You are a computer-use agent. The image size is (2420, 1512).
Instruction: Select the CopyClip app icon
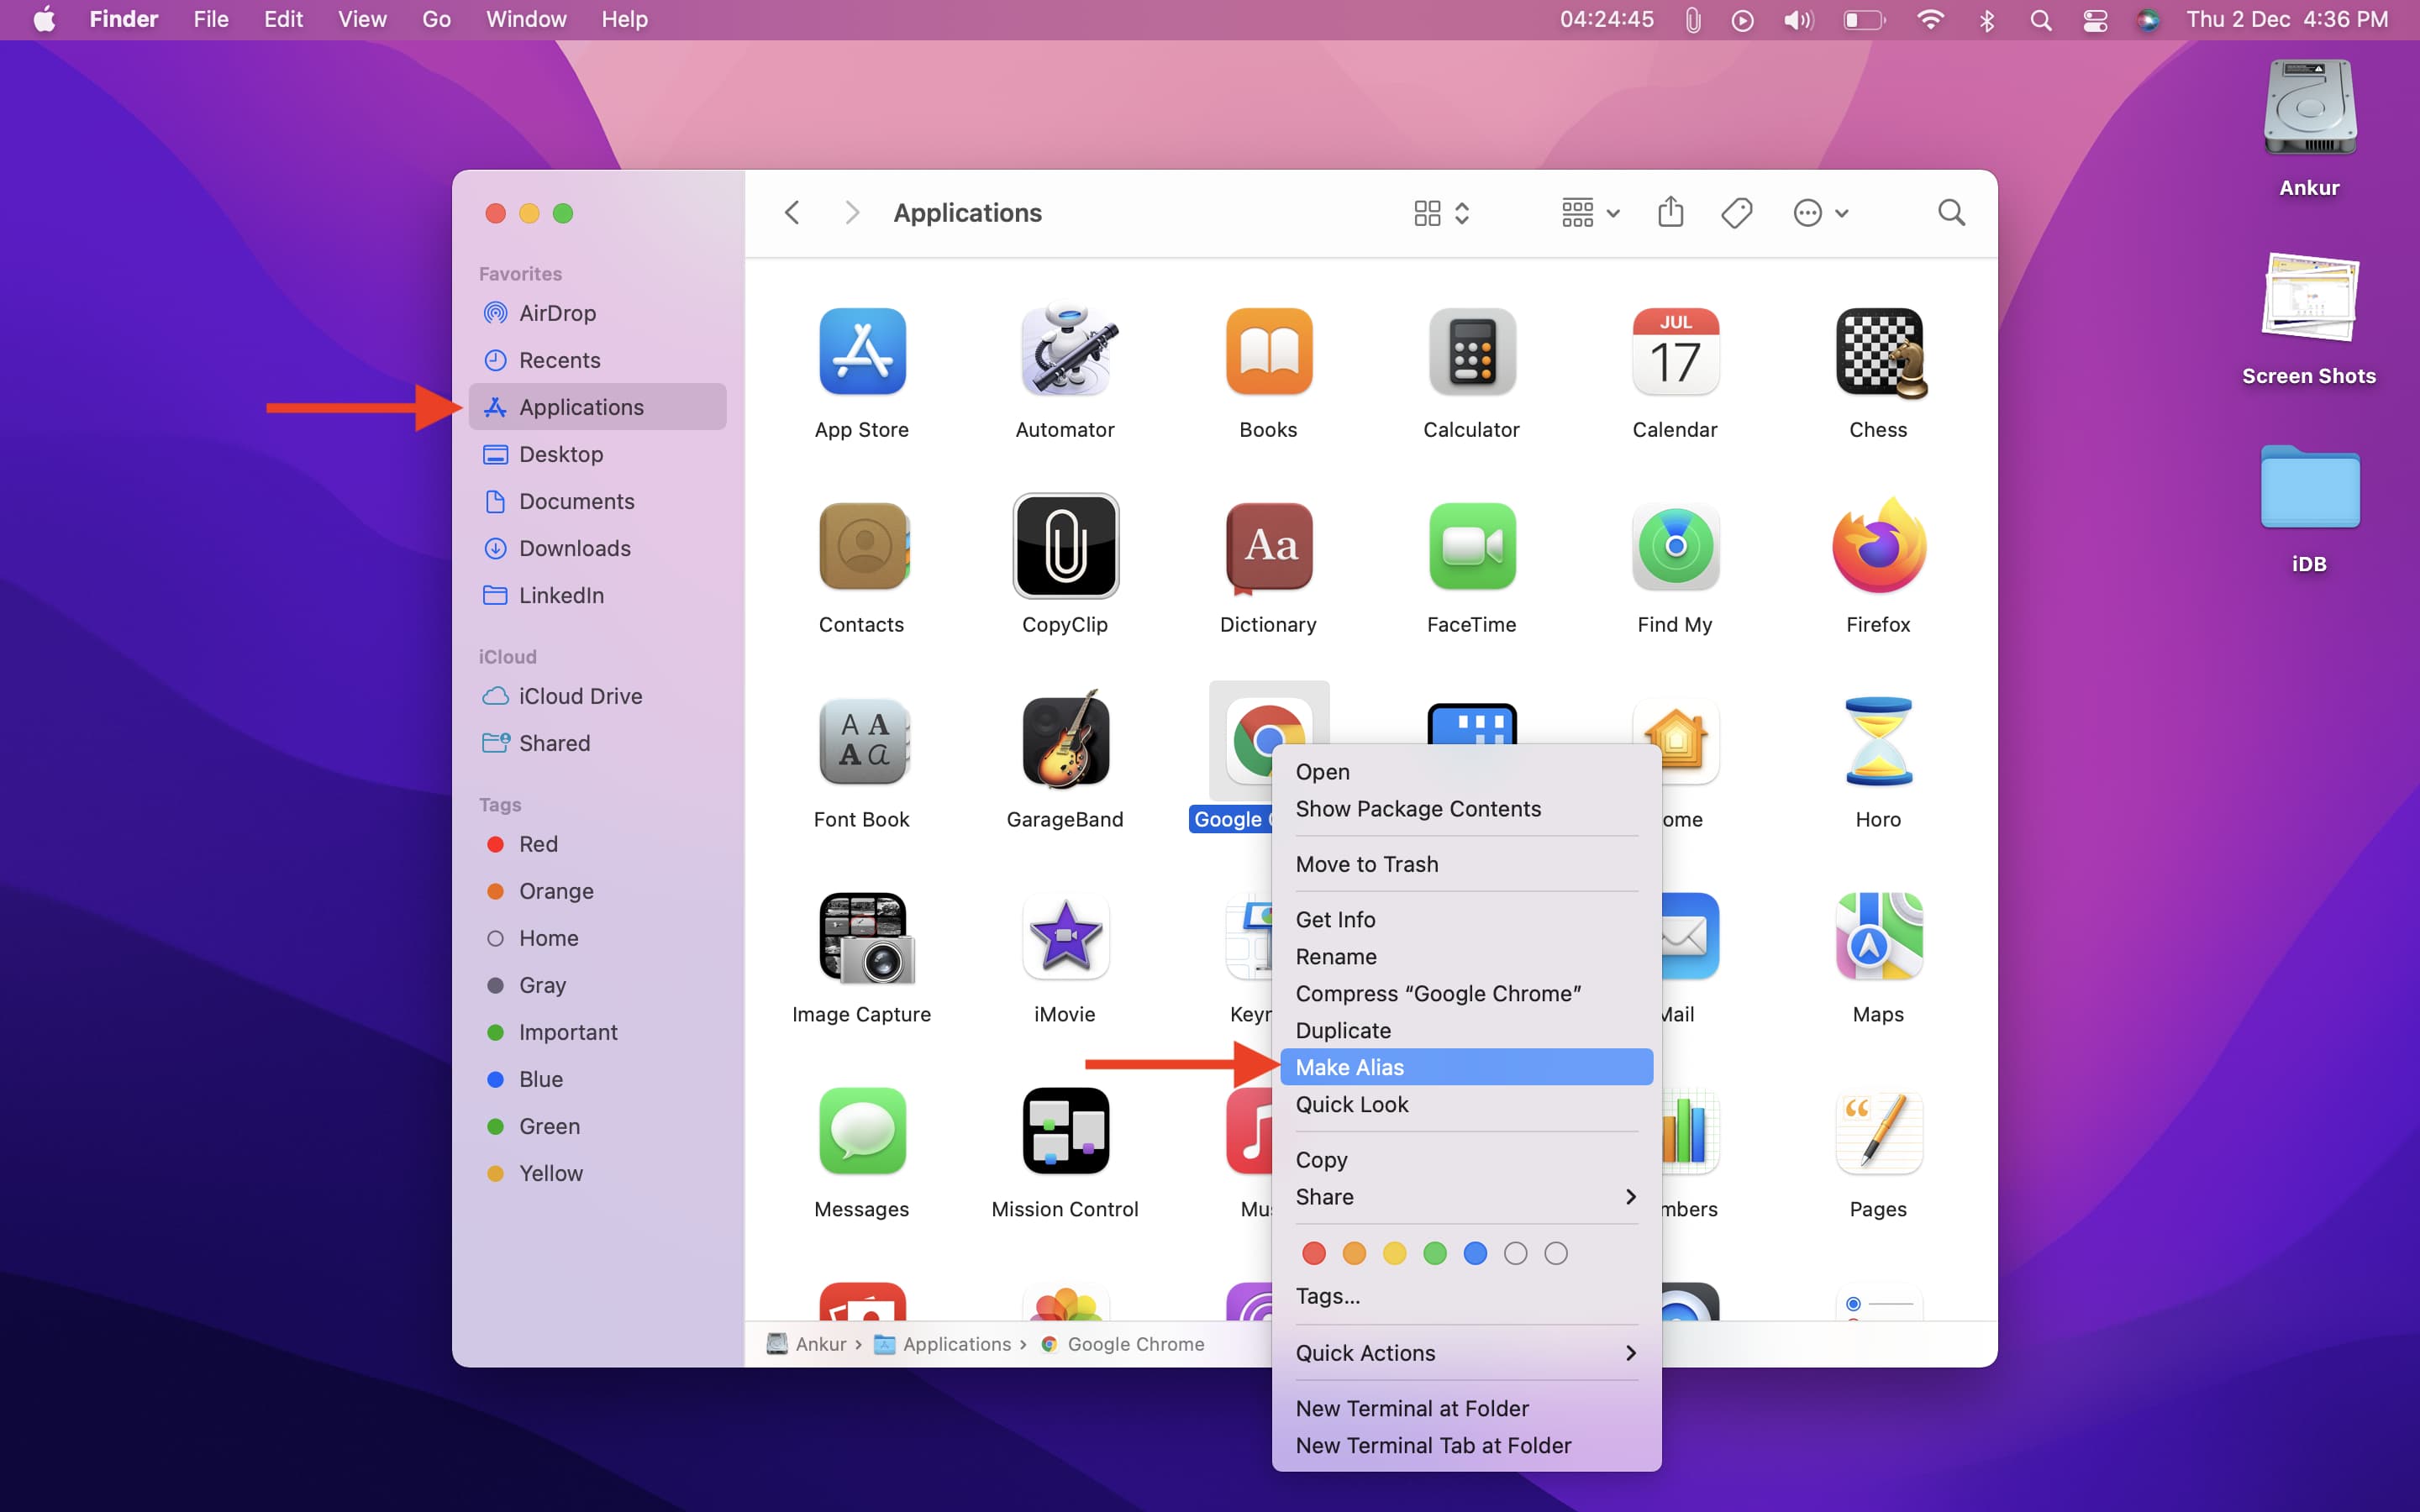tap(1066, 546)
